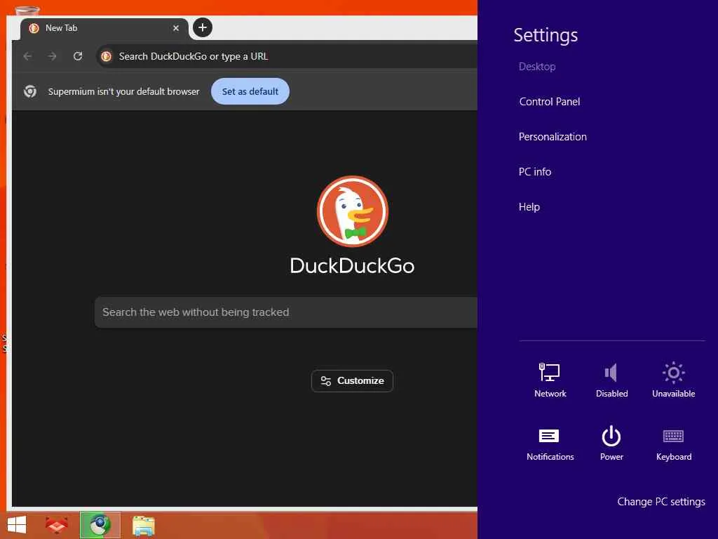This screenshot has width=718, height=539.
Task: Close the New Tab tab
Action: coord(176,28)
